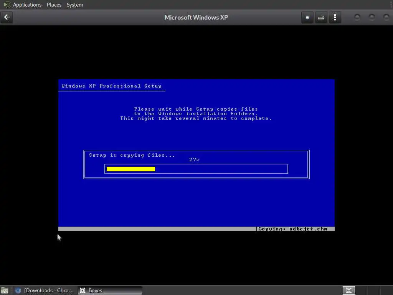Switch to the Downloads Chromium taskbar window
Screen dimensions: 393x295
click(x=45, y=290)
